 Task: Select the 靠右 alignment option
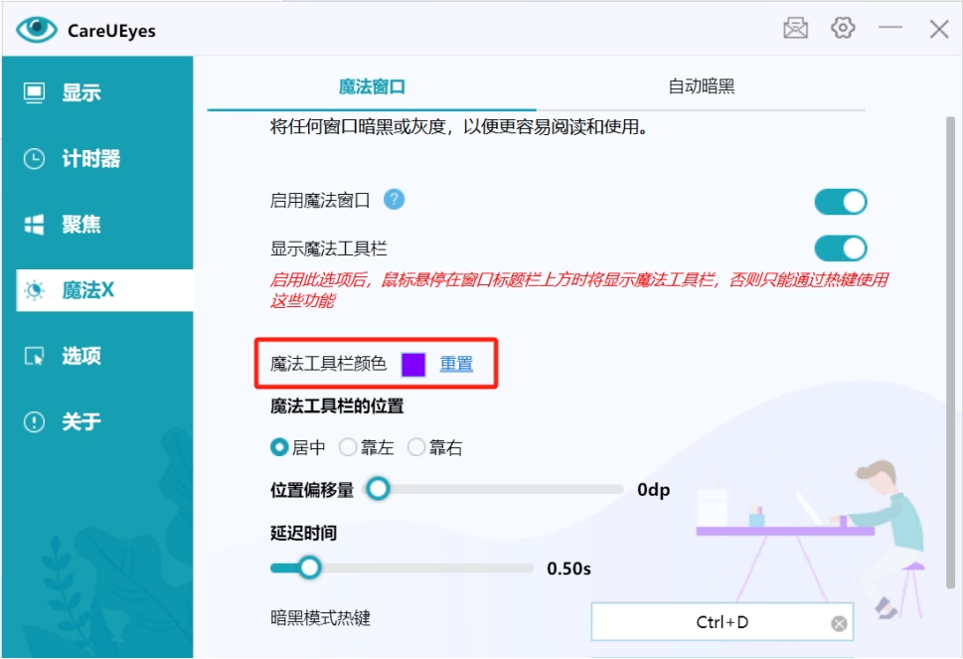tap(415, 448)
